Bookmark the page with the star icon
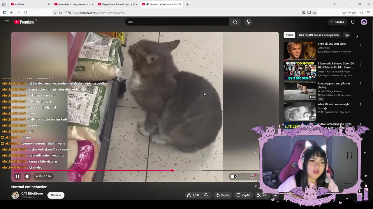 (314, 12)
